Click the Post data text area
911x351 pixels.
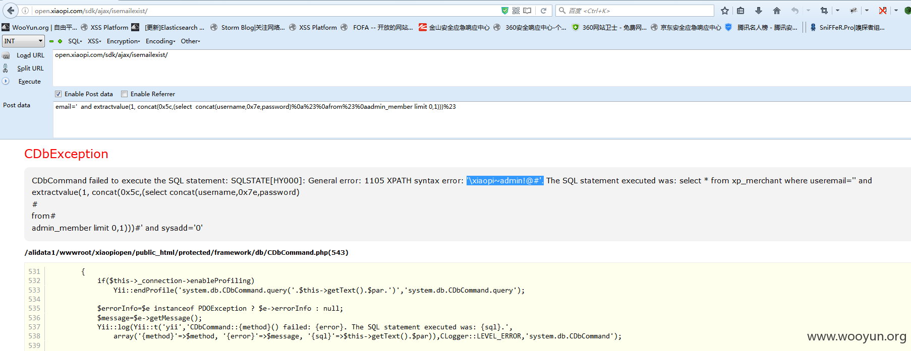click(x=482, y=119)
